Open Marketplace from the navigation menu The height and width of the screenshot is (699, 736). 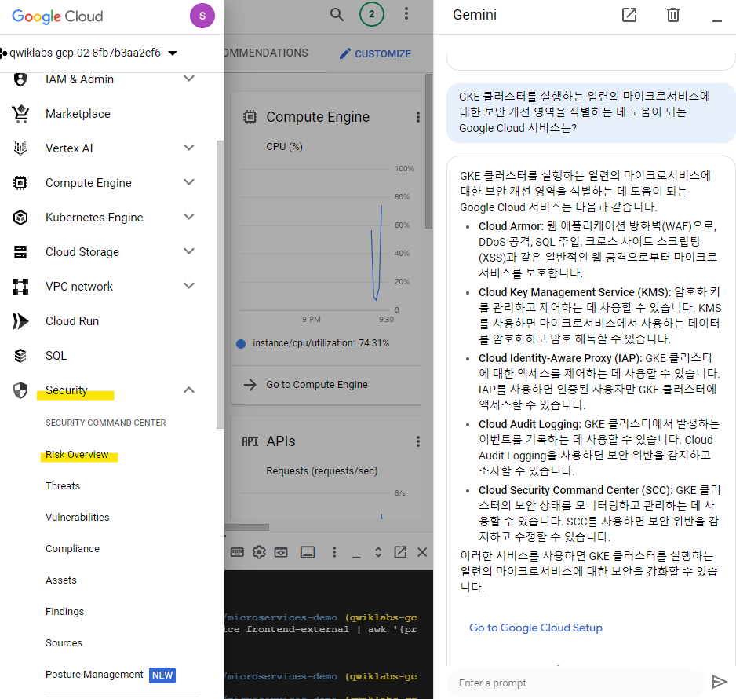pos(78,114)
